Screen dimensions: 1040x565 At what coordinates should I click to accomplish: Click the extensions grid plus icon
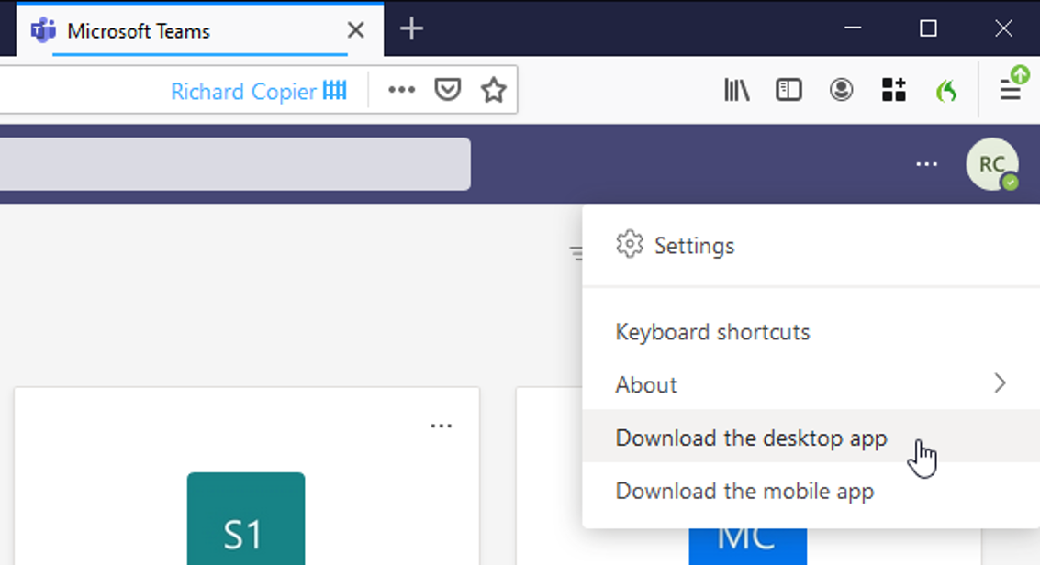pyautogui.click(x=893, y=90)
